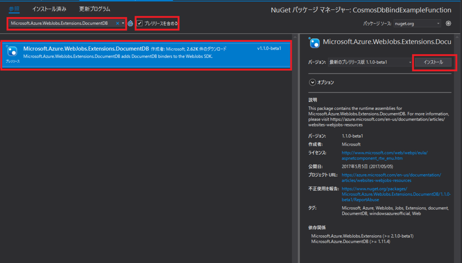Open the インストール済み tab

pos(49,9)
